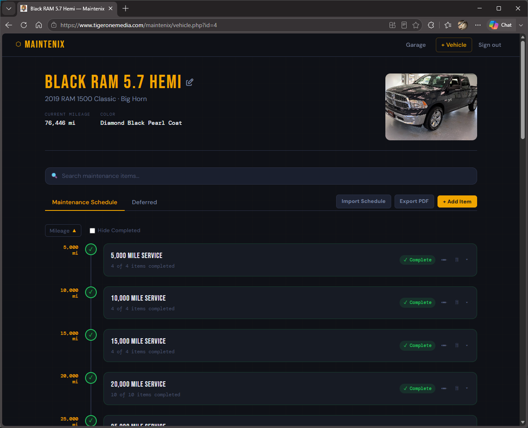View site information lock icon
This screenshot has width=528, height=428.
[x=54, y=25]
